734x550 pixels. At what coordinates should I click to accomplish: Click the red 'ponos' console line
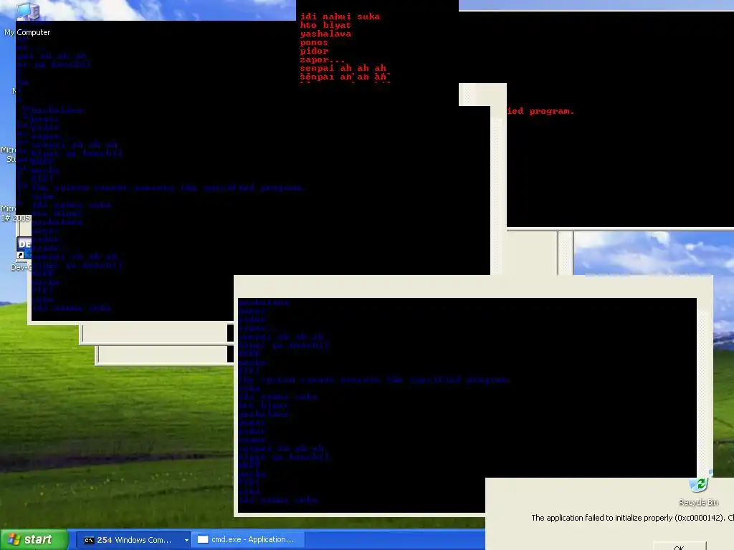(314, 42)
